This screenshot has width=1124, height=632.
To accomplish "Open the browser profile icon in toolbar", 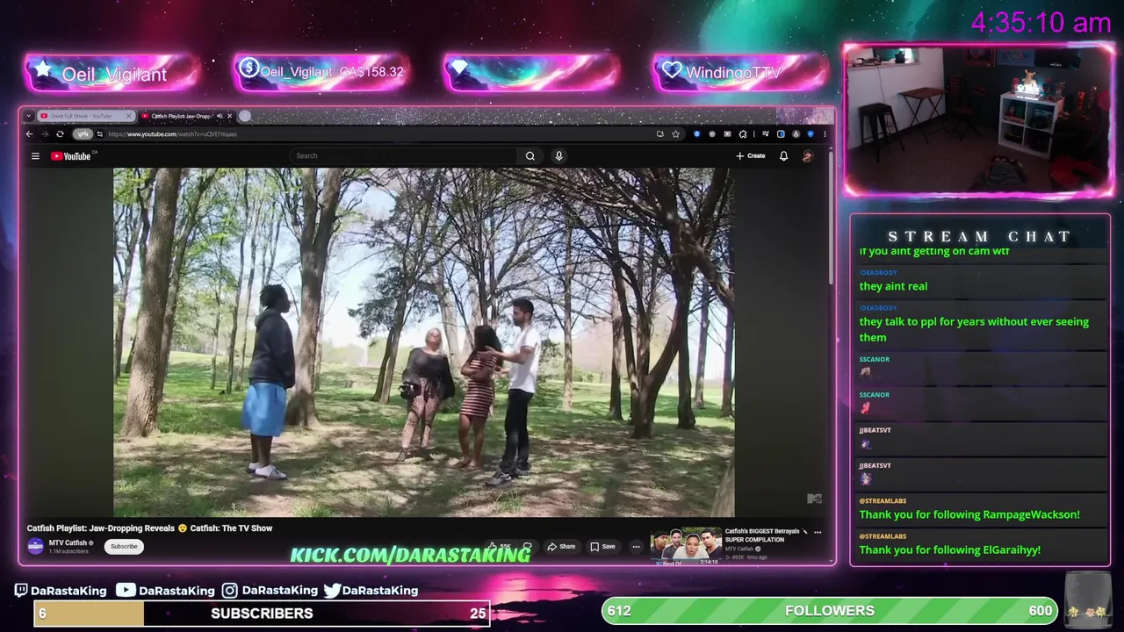I will click(796, 134).
